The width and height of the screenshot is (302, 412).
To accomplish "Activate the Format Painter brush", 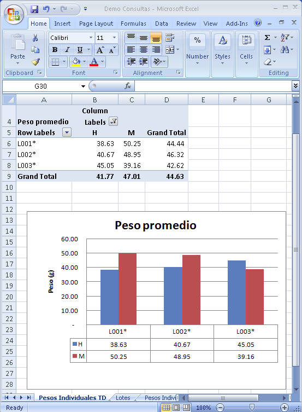I will [35, 62].
